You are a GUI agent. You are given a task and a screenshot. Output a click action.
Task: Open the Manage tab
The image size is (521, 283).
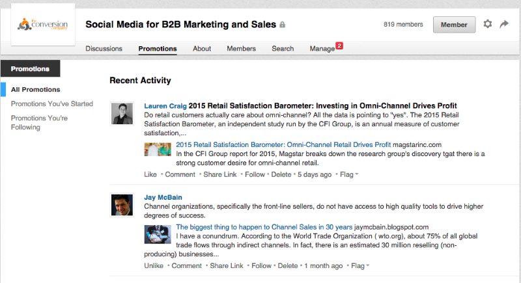pyautogui.click(x=322, y=48)
